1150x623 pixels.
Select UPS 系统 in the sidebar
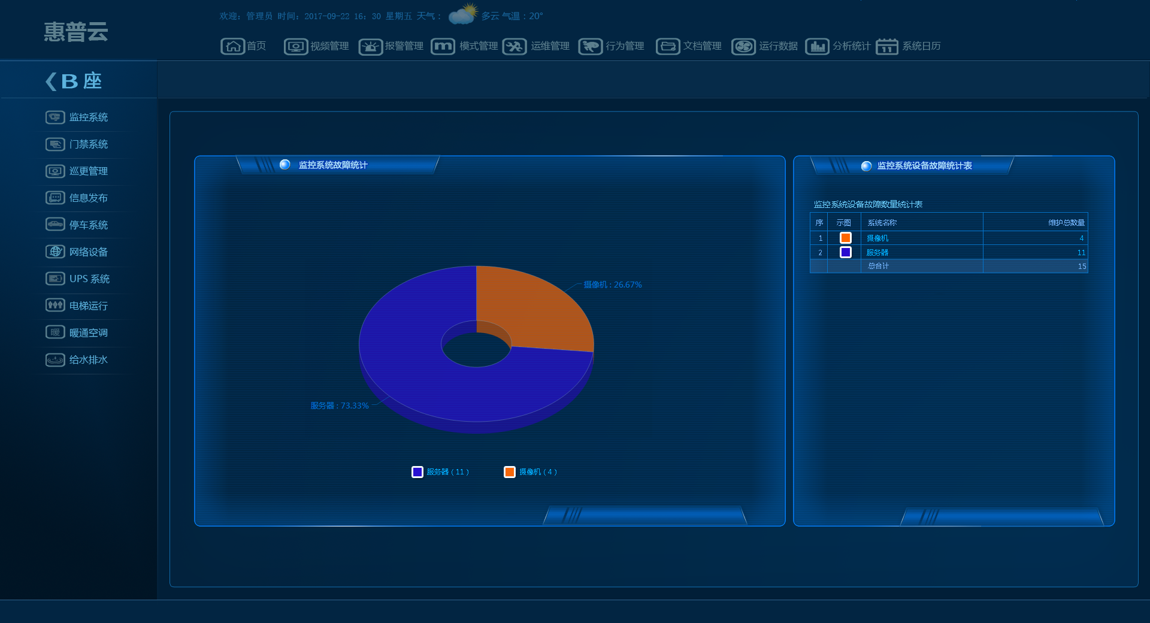[x=89, y=279]
